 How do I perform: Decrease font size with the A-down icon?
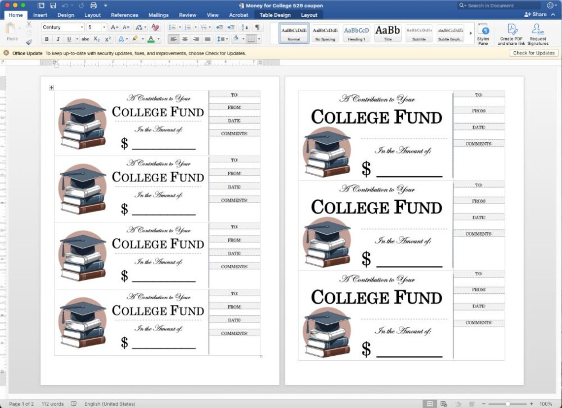tap(126, 27)
